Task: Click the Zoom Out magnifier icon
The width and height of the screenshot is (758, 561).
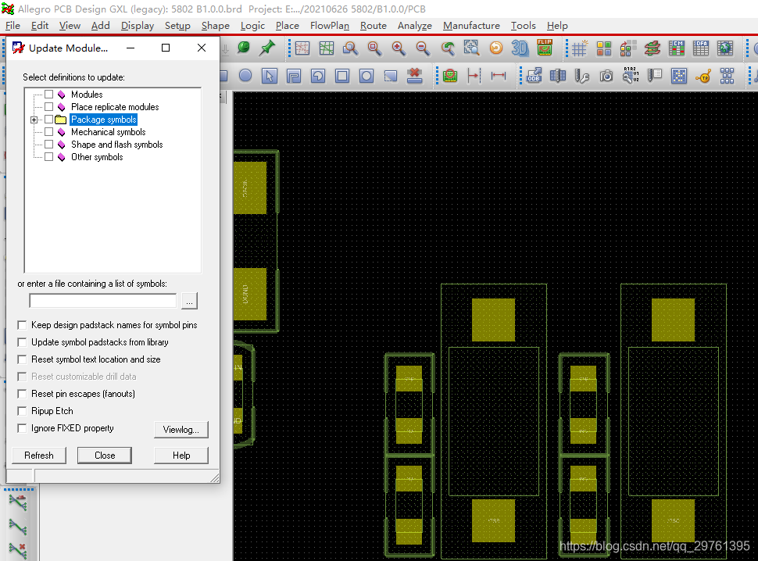Action: click(x=423, y=48)
